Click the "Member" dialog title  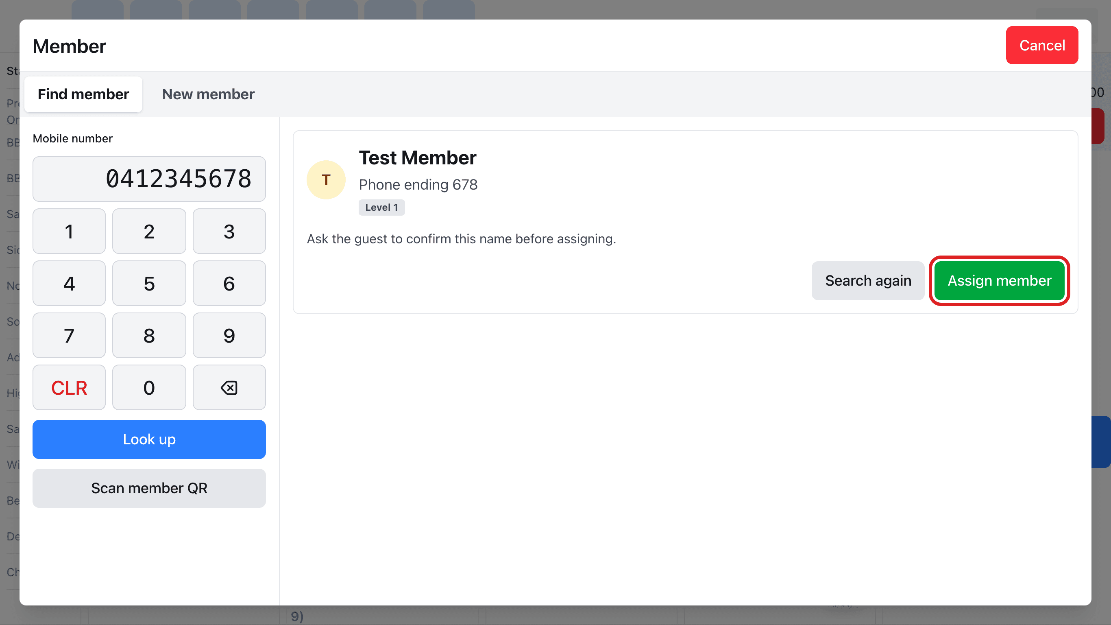point(69,46)
